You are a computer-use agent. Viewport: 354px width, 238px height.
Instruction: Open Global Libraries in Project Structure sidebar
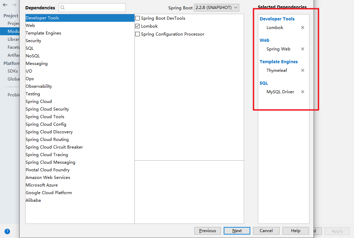click(x=10, y=79)
